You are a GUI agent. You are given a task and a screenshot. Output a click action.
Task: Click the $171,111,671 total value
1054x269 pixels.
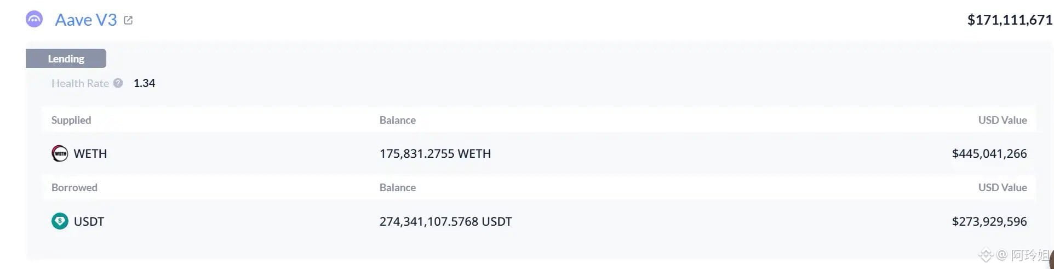pyautogui.click(x=1010, y=20)
